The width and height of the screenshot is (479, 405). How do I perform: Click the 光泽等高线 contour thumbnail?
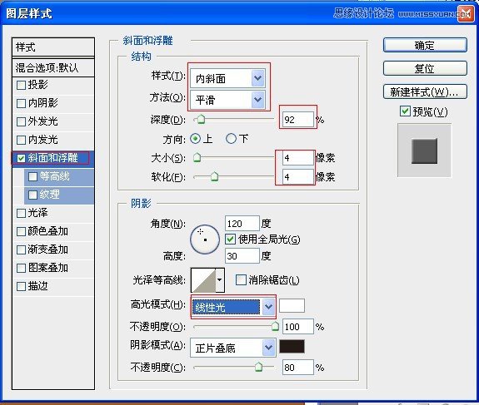(x=203, y=280)
